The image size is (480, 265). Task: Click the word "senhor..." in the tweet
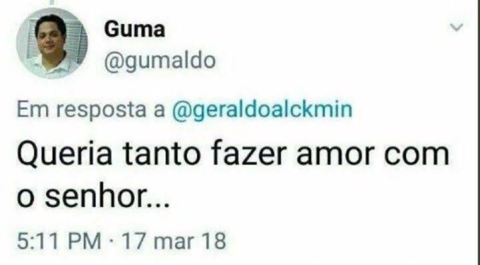(x=107, y=197)
